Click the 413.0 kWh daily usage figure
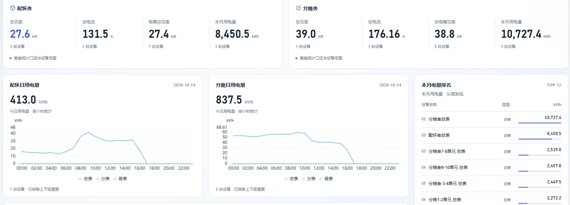570x205 pixels. 29,100
